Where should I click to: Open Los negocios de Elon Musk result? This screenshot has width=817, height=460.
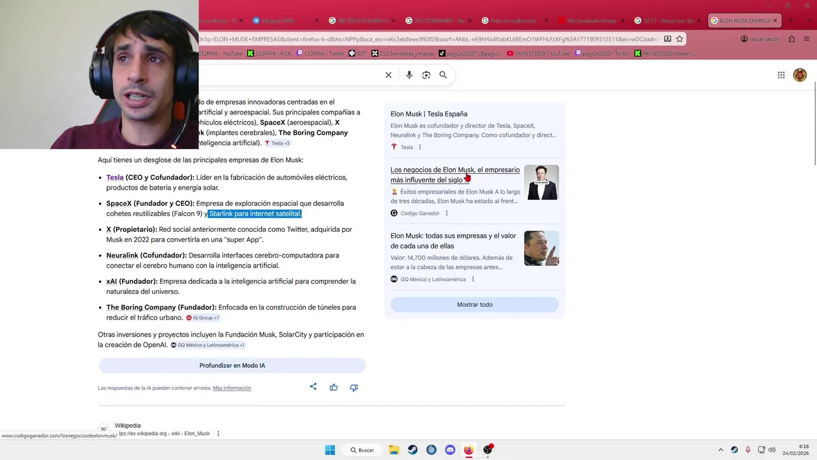(455, 174)
